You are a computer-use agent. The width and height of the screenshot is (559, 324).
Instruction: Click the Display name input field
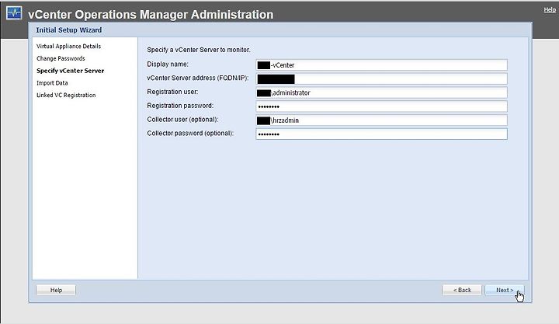pos(381,65)
